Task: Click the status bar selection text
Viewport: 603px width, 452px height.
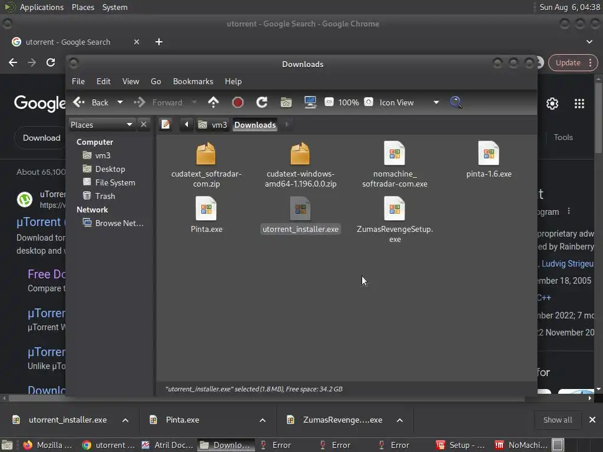Action: pyautogui.click(x=254, y=389)
